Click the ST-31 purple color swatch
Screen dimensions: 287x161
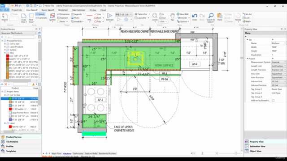click(x=10, y=119)
